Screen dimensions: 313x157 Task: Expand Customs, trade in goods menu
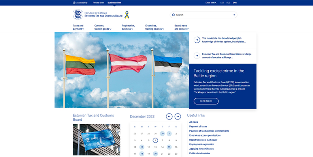103,27
